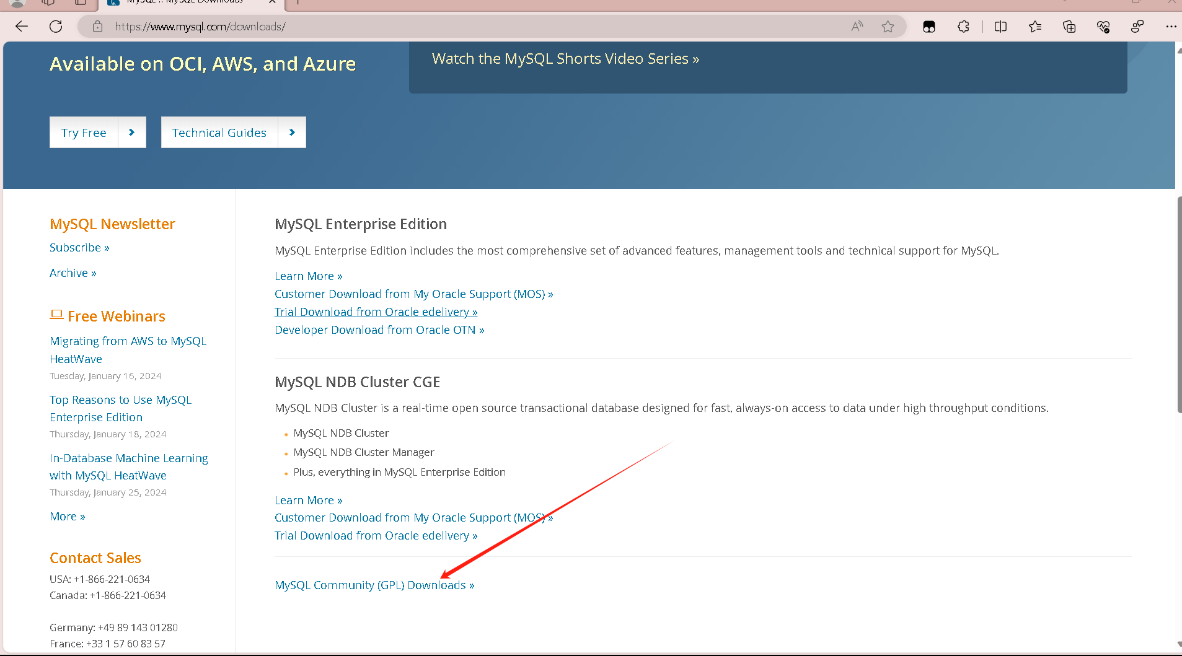
Task: Click the page vertical scrollbar thumb
Action: click(1178, 304)
